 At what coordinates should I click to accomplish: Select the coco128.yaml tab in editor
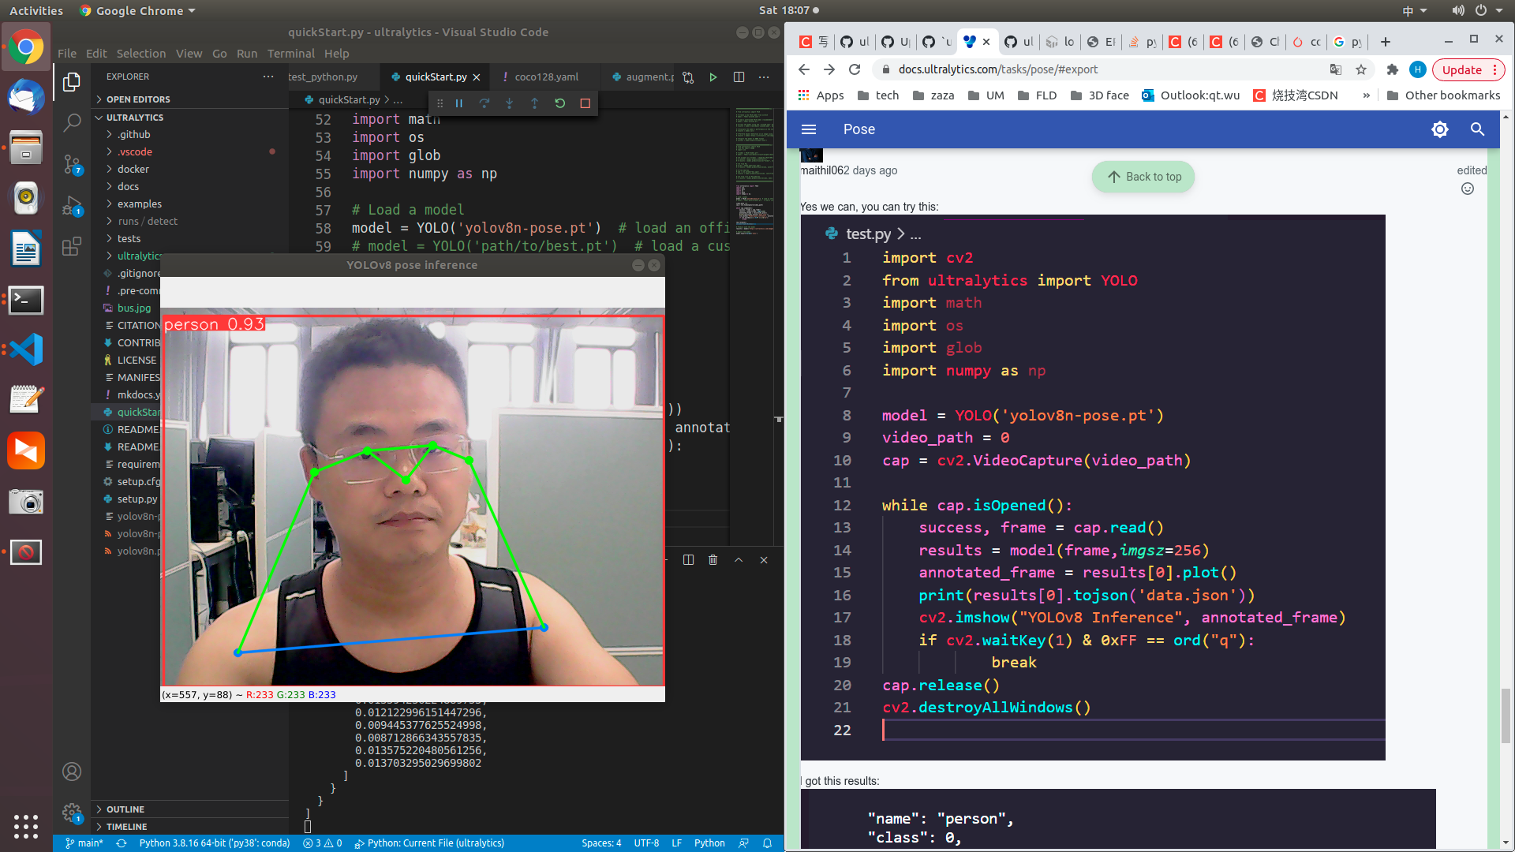546,76
